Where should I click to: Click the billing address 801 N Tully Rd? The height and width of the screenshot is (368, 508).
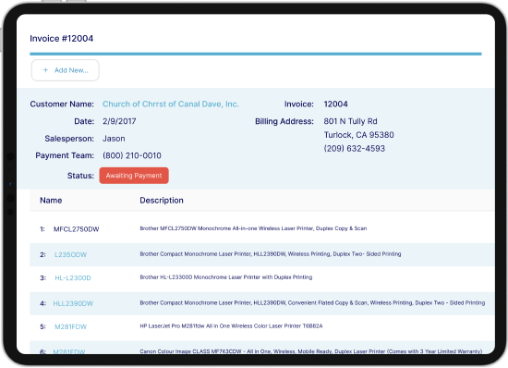(x=351, y=121)
